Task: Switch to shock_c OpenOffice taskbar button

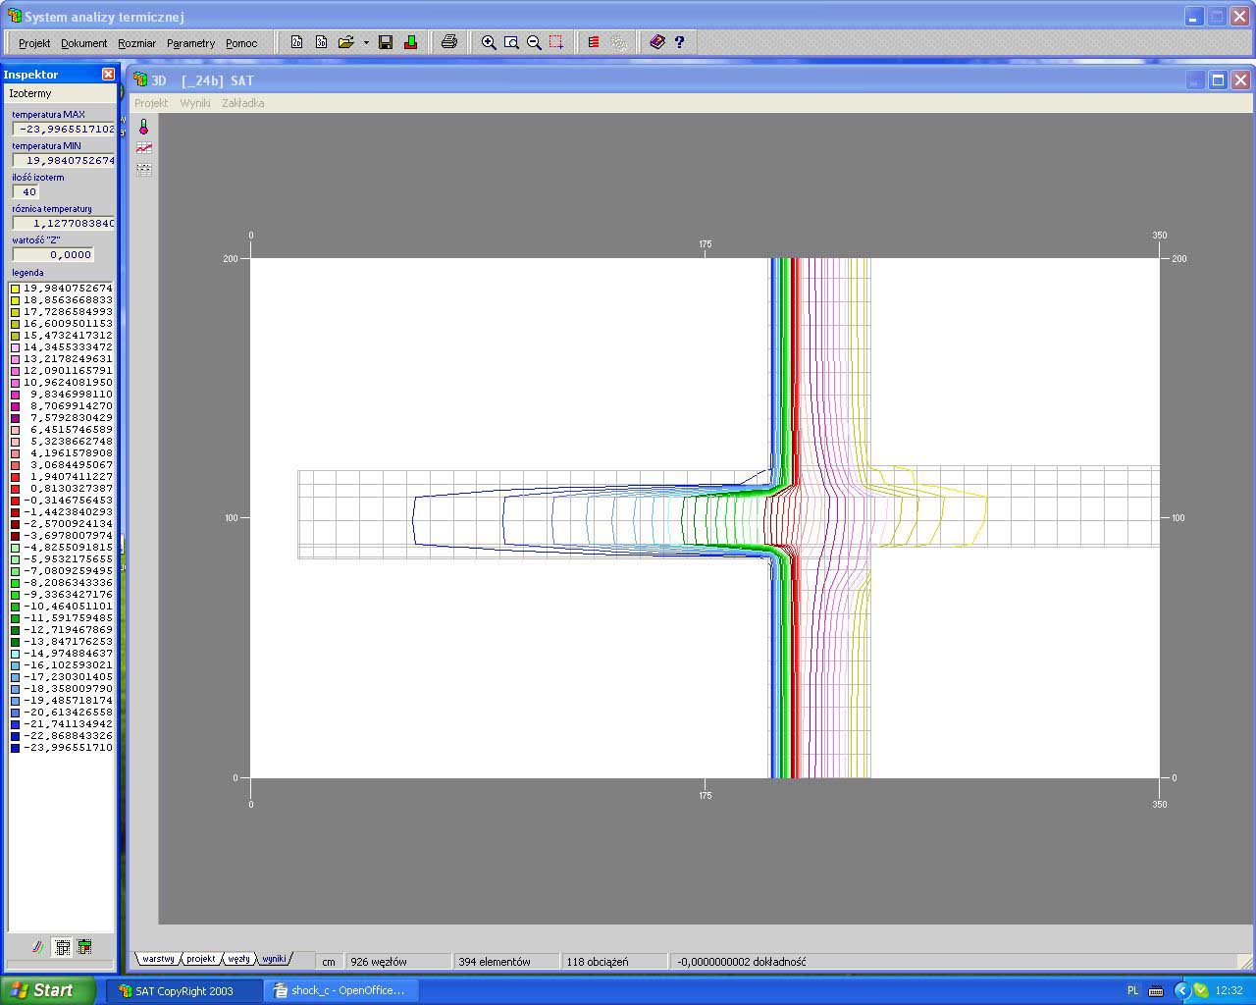Action: point(340,990)
